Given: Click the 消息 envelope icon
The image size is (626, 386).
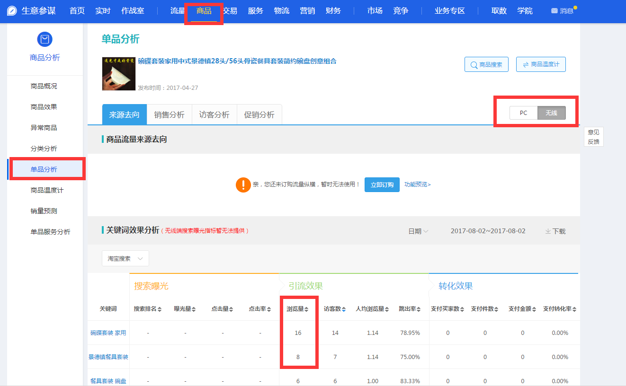Looking at the screenshot, I should [x=554, y=11].
